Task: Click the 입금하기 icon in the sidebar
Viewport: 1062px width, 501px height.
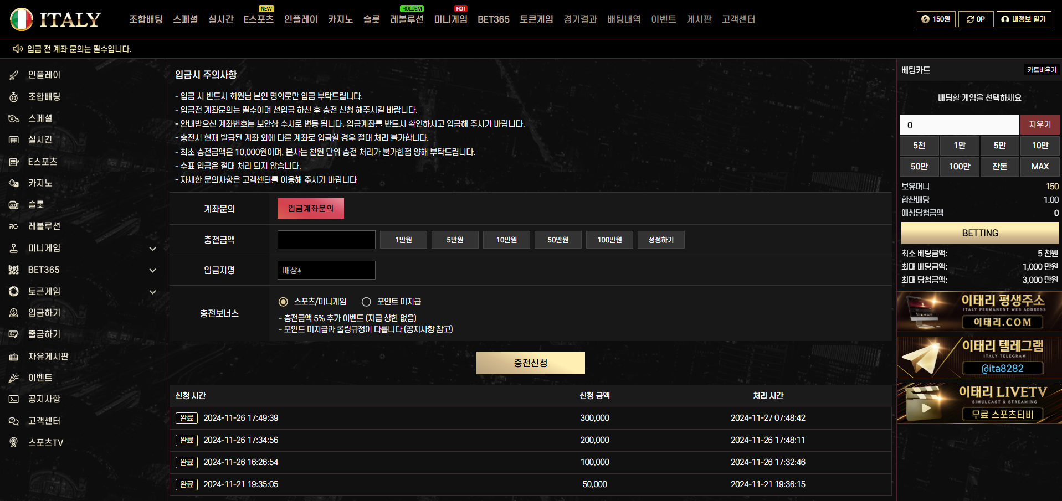Action: [x=14, y=313]
